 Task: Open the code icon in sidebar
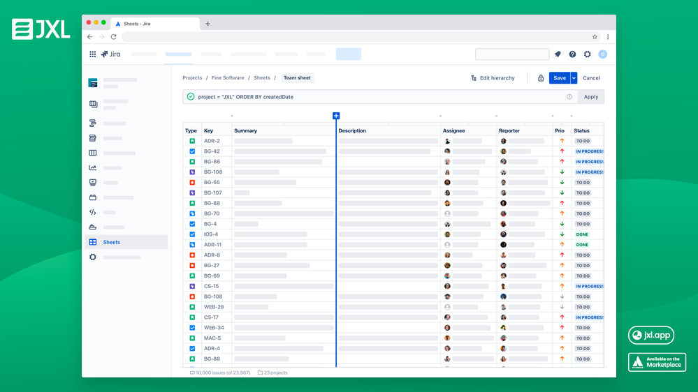(x=93, y=213)
